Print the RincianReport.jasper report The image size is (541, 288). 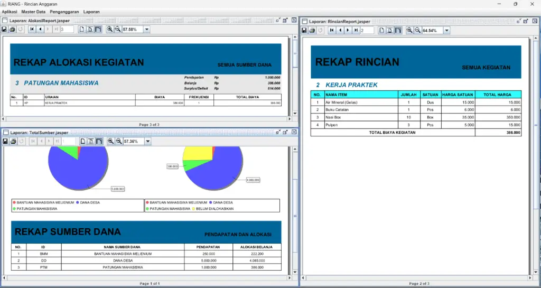point(312,31)
